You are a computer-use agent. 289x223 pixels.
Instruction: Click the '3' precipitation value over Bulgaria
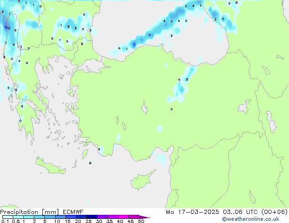[x=68, y=27]
